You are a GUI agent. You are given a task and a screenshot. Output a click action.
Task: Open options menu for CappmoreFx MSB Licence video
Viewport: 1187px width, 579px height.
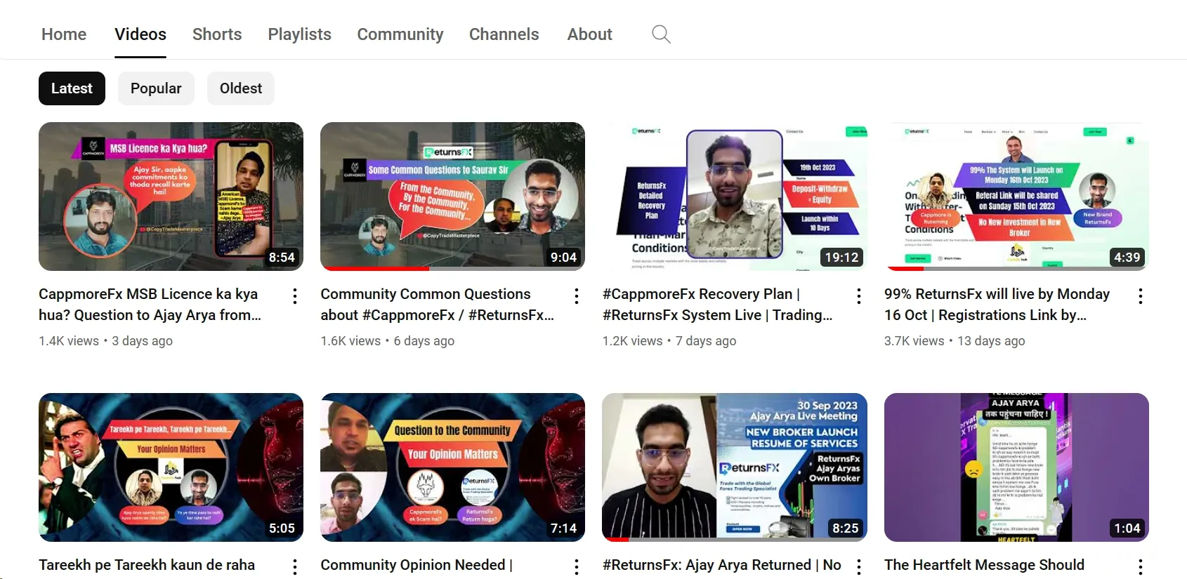[295, 296]
